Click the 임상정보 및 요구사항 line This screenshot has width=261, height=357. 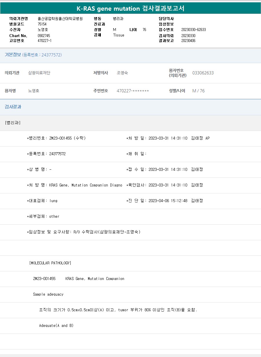[x=83, y=232]
